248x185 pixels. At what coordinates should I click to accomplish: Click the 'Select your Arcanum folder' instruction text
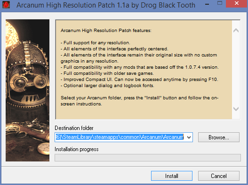pyautogui.click(x=139, y=101)
